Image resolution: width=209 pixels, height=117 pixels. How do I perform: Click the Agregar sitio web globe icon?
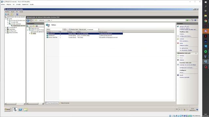pos(178,26)
